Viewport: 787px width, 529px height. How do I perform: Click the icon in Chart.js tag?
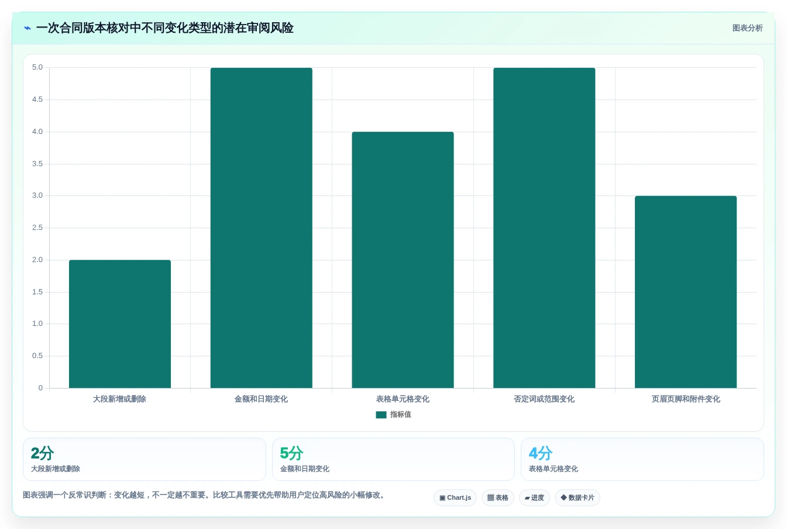pyautogui.click(x=442, y=498)
